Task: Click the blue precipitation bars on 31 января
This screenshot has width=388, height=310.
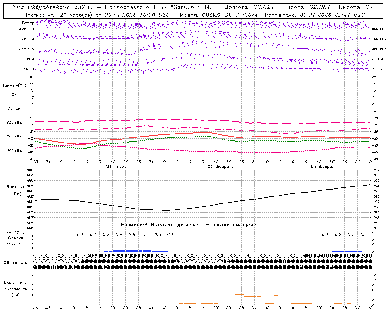Action: [x=136, y=251]
